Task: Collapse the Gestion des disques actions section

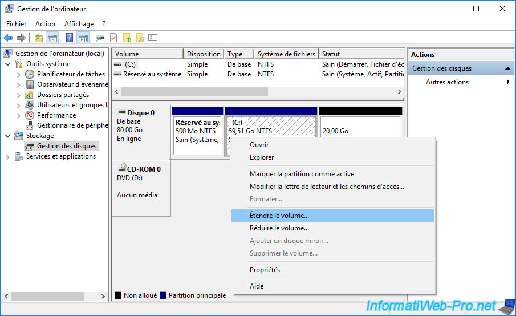Action: coord(507,68)
